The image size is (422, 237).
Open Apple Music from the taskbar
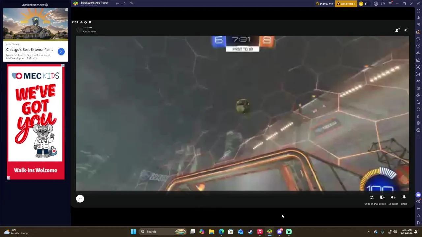(260, 232)
